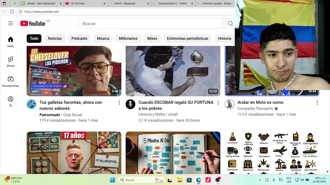Select the Millonarios filter chip
330x185 pixels.
point(128,38)
